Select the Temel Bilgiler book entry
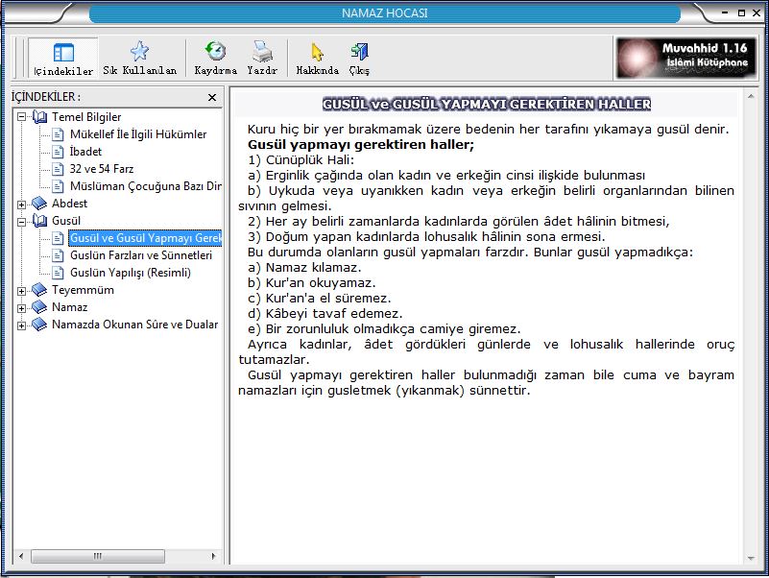The height and width of the screenshot is (578, 769). coord(86,117)
